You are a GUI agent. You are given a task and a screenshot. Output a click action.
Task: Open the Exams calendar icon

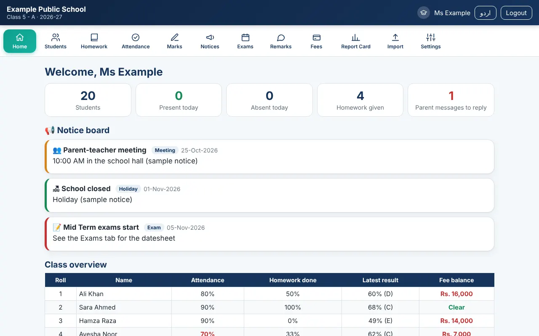[x=245, y=37]
